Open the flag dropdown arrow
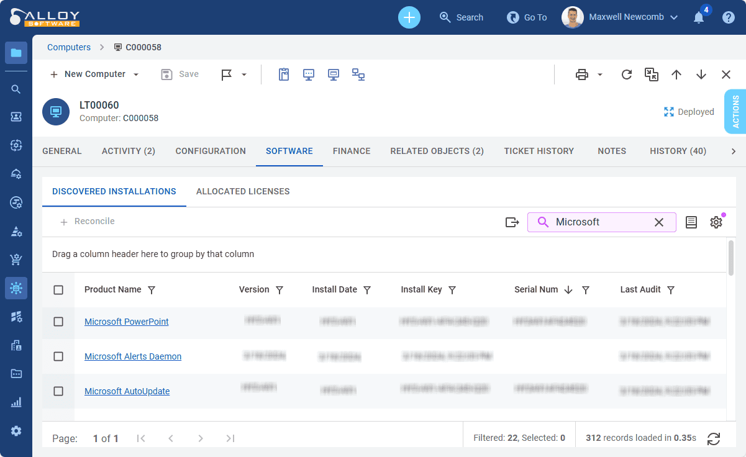Image resolution: width=746 pixels, height=457 pixels. 244,75
